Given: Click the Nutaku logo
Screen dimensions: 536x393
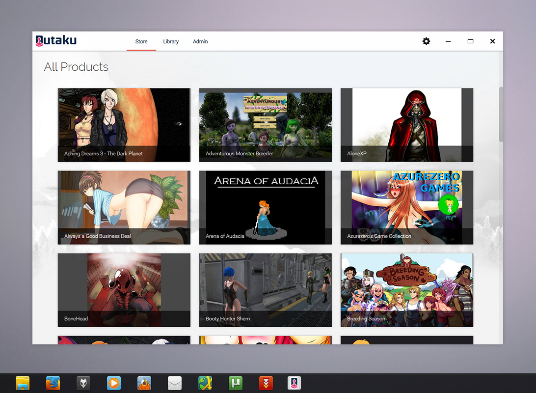Looking at the screenshot, I should [56, 40].
